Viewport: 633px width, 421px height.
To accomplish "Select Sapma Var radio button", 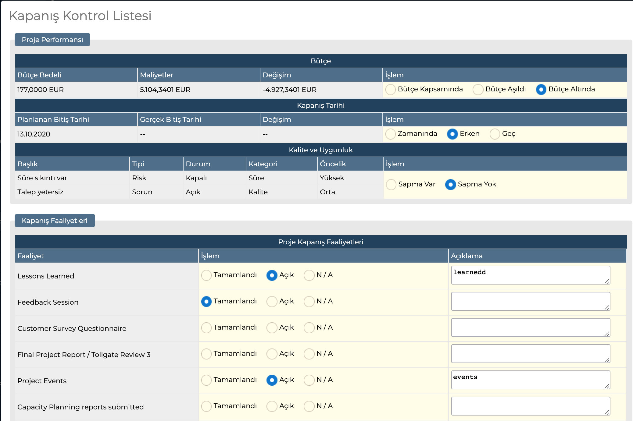I will pyautogui.click(x=391, y=185).
